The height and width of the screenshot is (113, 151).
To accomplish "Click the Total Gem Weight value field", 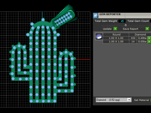I will point(122,21).
